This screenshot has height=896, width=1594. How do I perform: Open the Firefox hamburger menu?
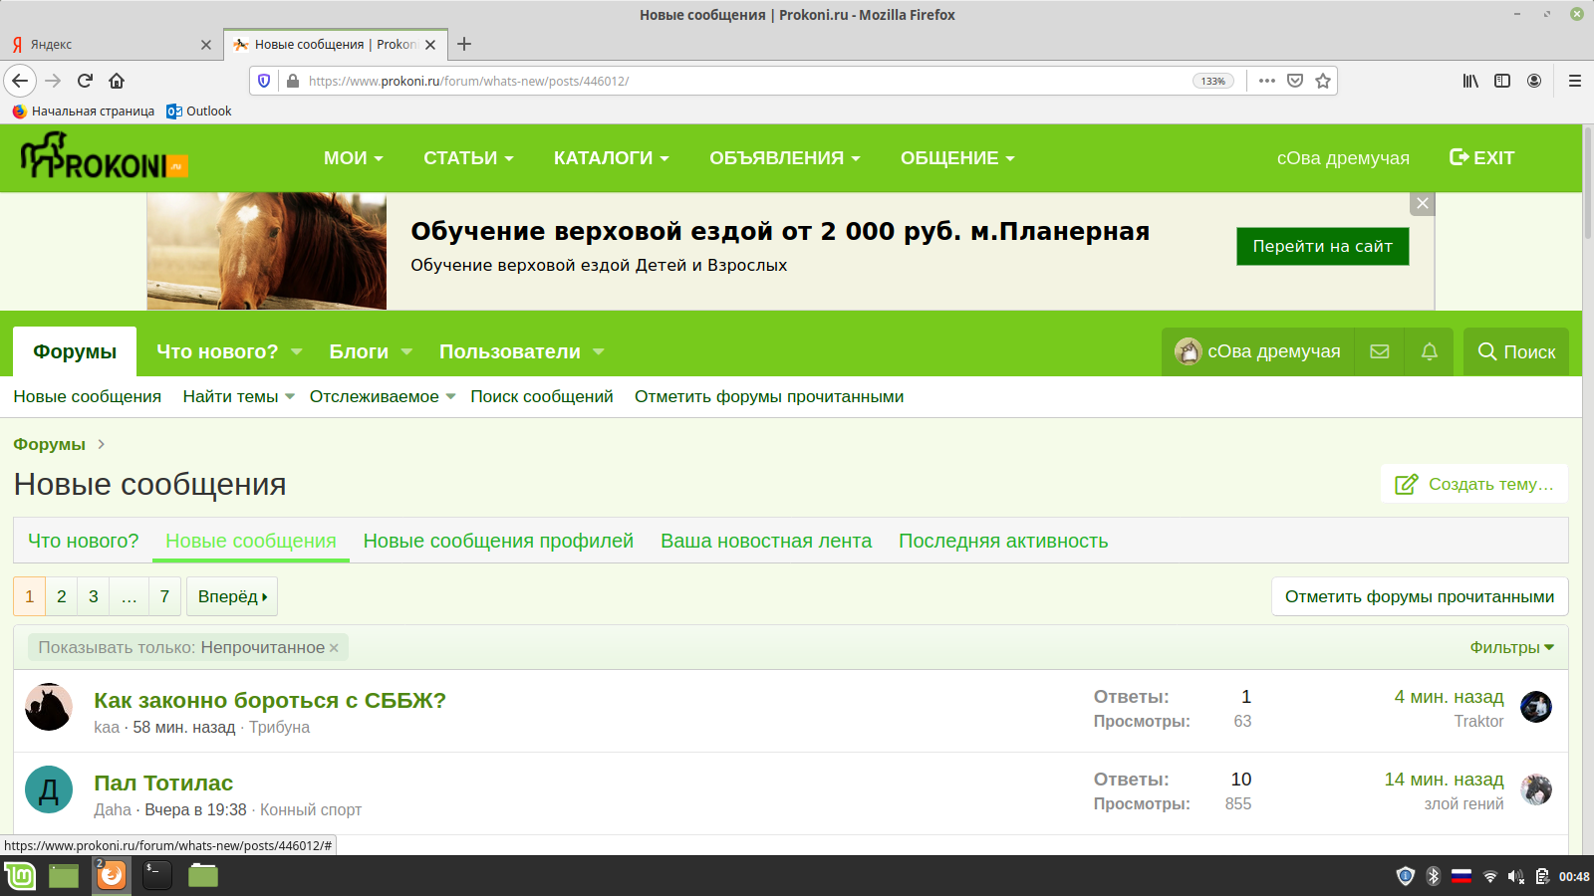pyautogui.click(x=1575, y=81)
